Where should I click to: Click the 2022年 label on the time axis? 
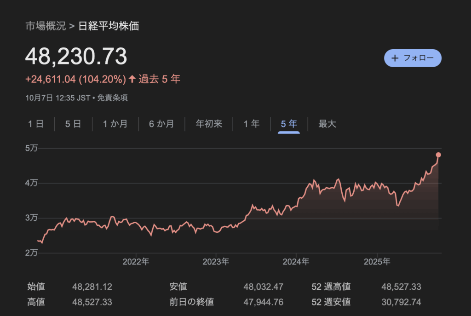(x=137, y=262)
